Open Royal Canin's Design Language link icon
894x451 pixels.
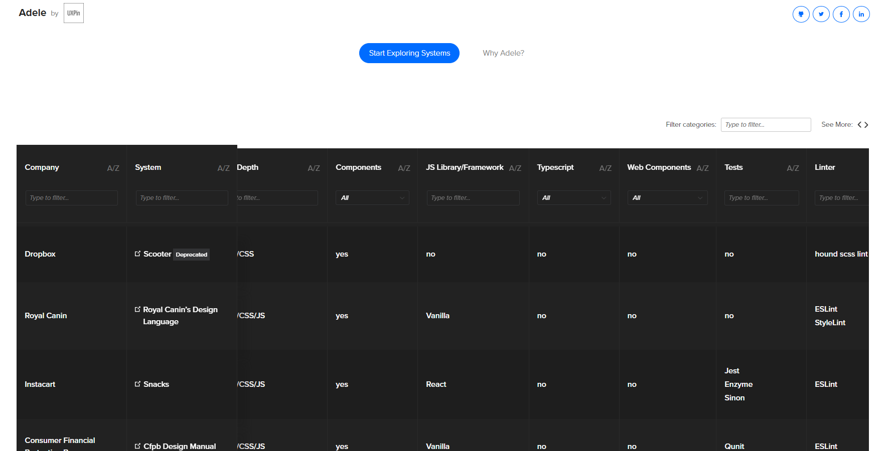click(x=137, y=309)
